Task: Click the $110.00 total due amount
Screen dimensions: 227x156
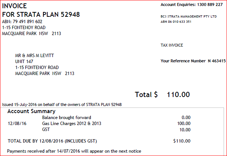Action: [182, 141]
